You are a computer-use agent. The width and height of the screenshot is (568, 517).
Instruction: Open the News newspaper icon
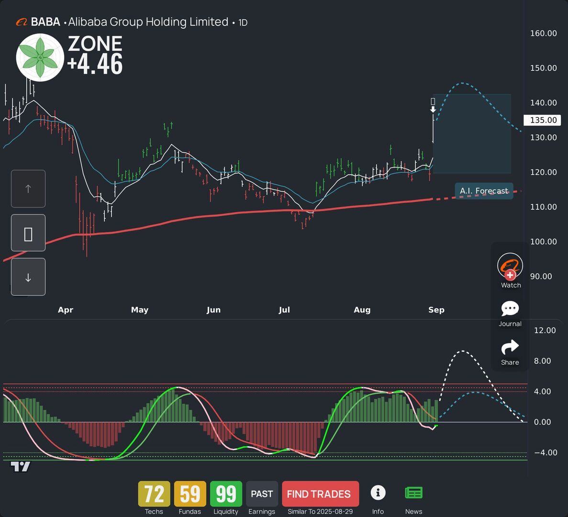click(x=414, y=493)
